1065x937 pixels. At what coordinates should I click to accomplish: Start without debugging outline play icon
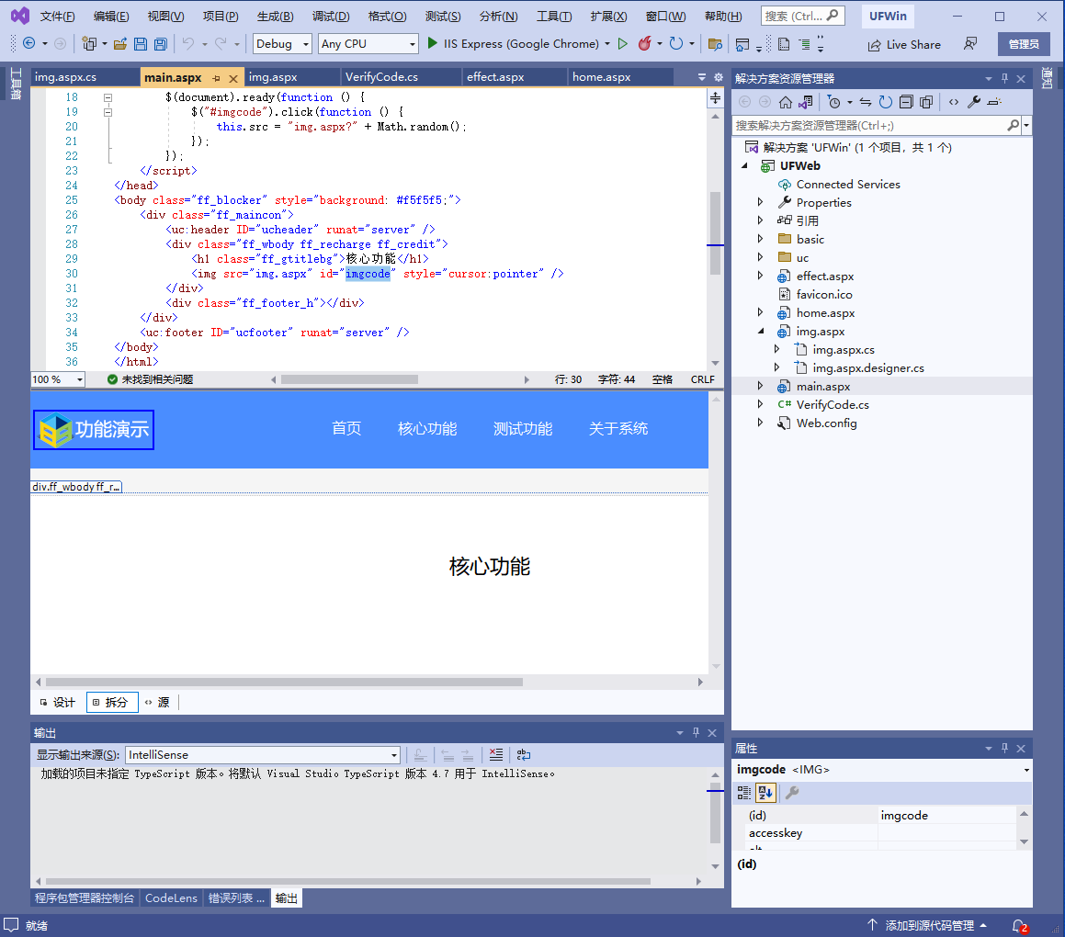(622, 43)
